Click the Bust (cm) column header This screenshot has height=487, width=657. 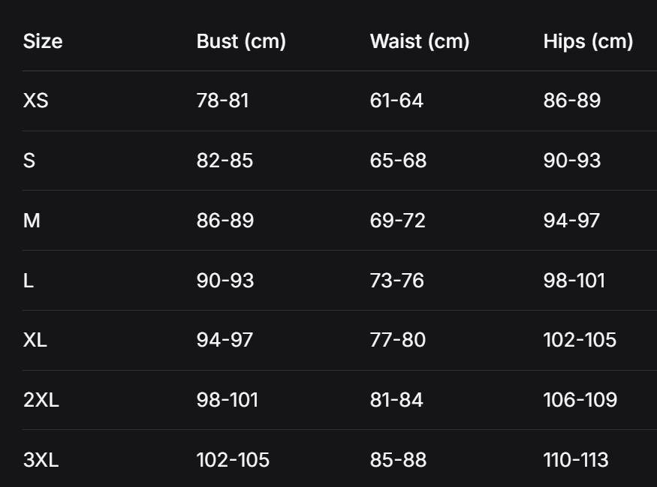[241, 41]
